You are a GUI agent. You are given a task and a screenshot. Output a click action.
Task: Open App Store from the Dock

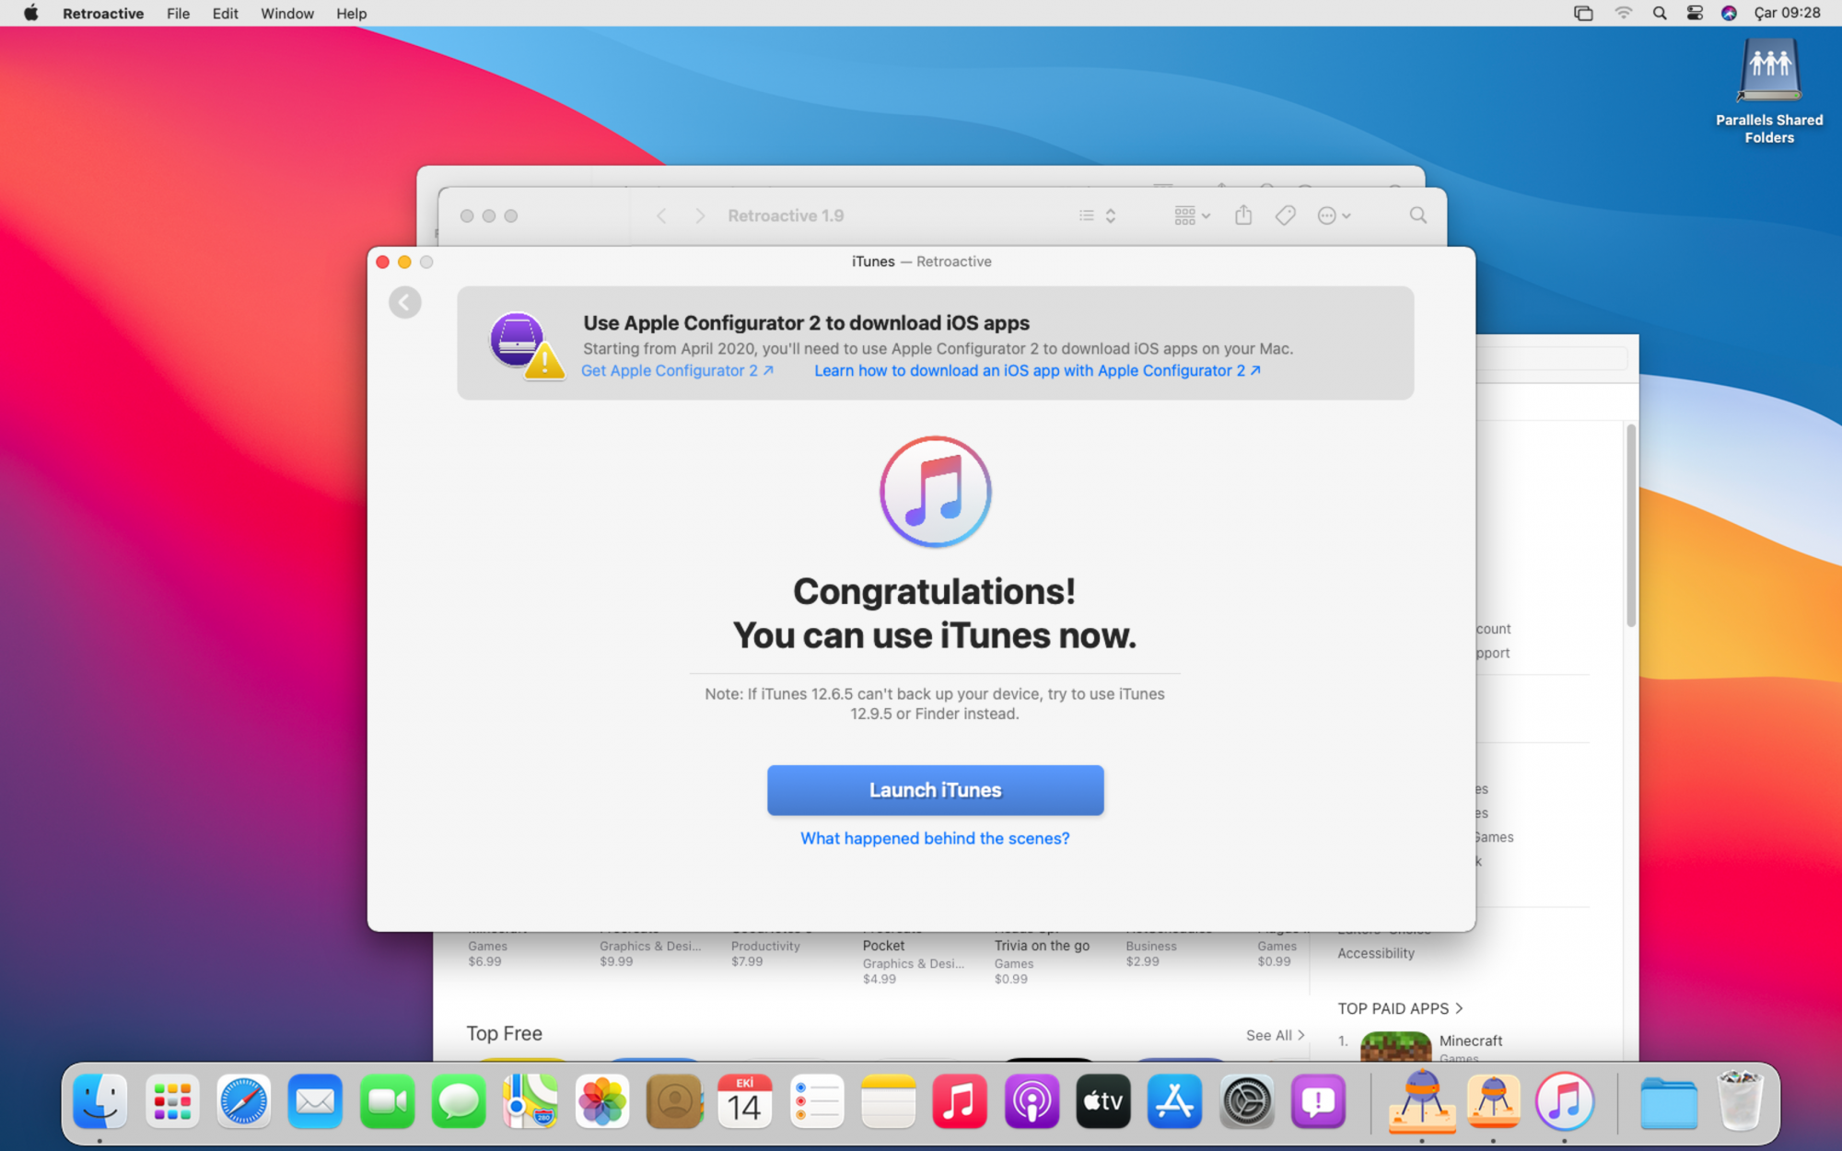(1175, 1101)
